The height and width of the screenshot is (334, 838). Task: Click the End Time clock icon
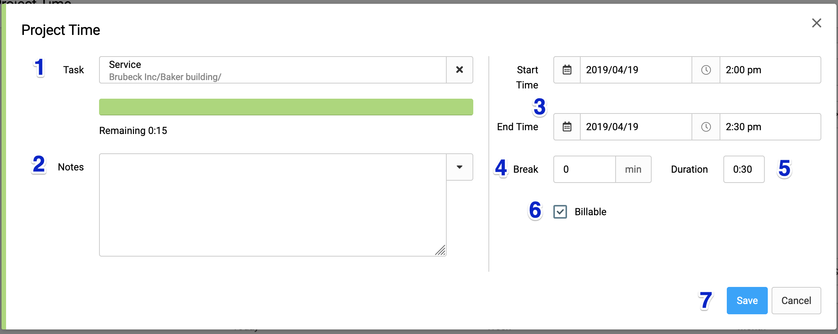coord(706,127)
